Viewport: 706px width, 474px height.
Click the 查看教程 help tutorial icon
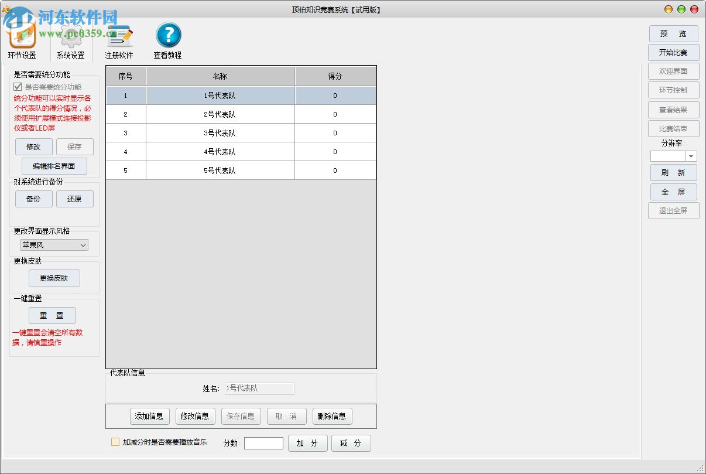click(x=167, y=35)
